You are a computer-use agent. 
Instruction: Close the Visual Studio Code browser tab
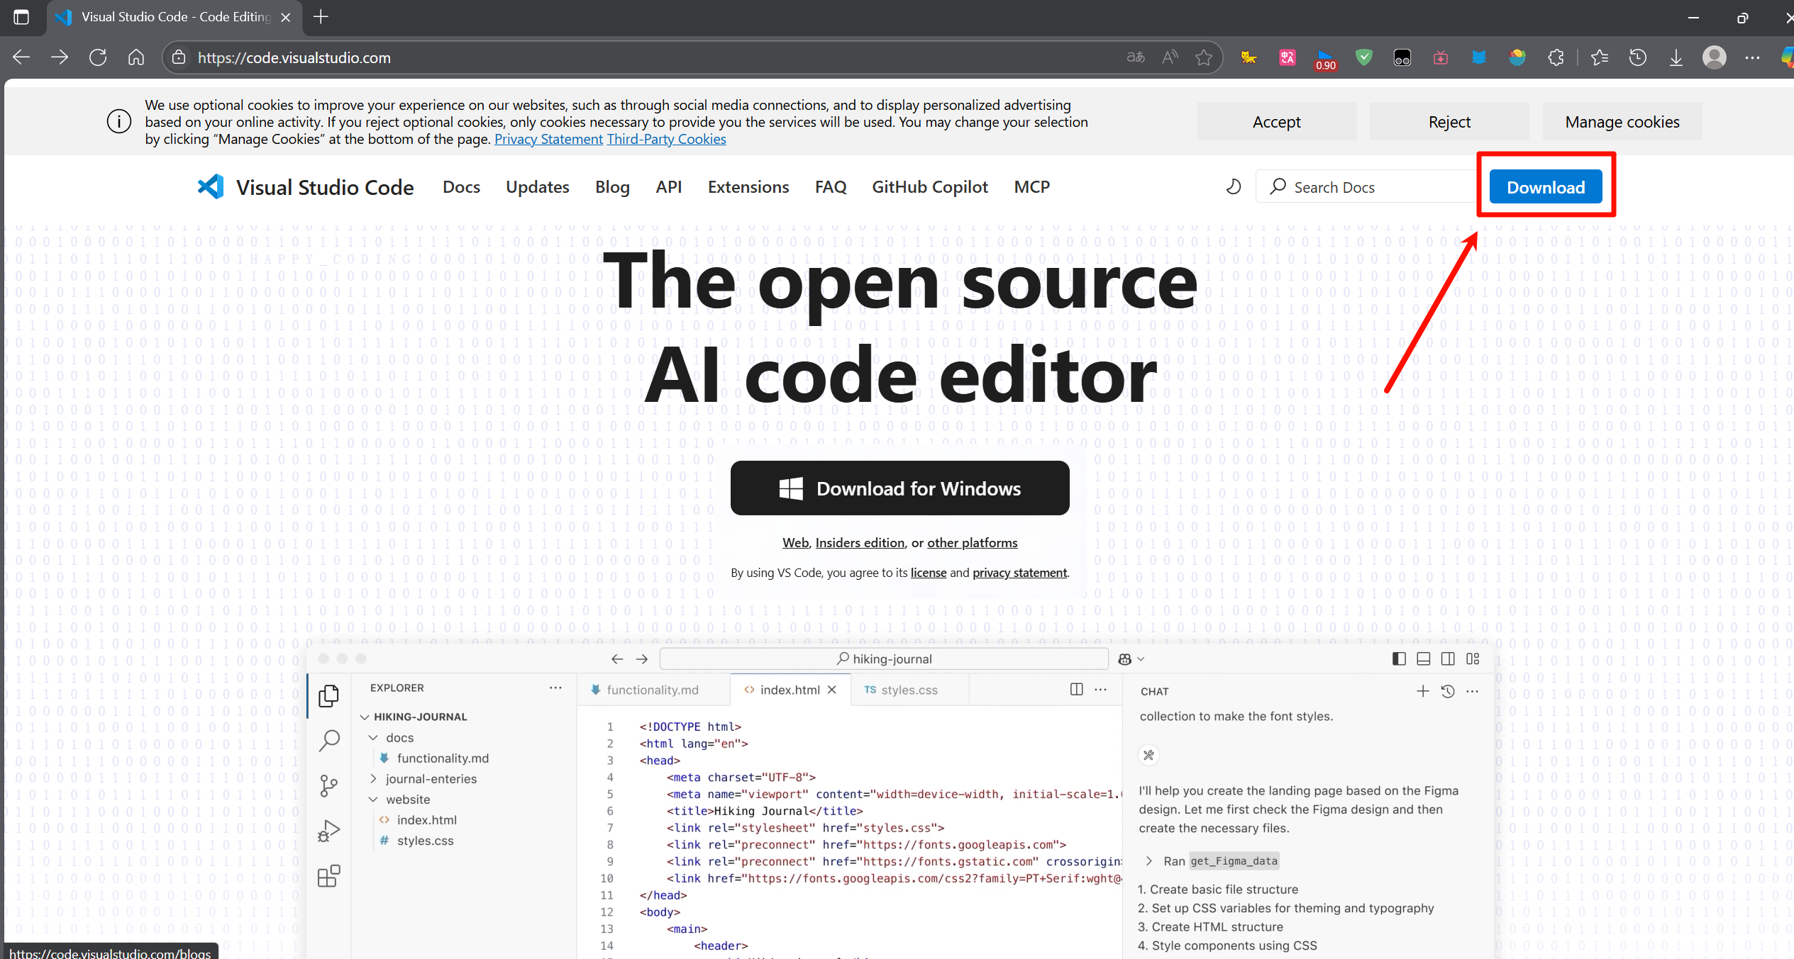286,17
